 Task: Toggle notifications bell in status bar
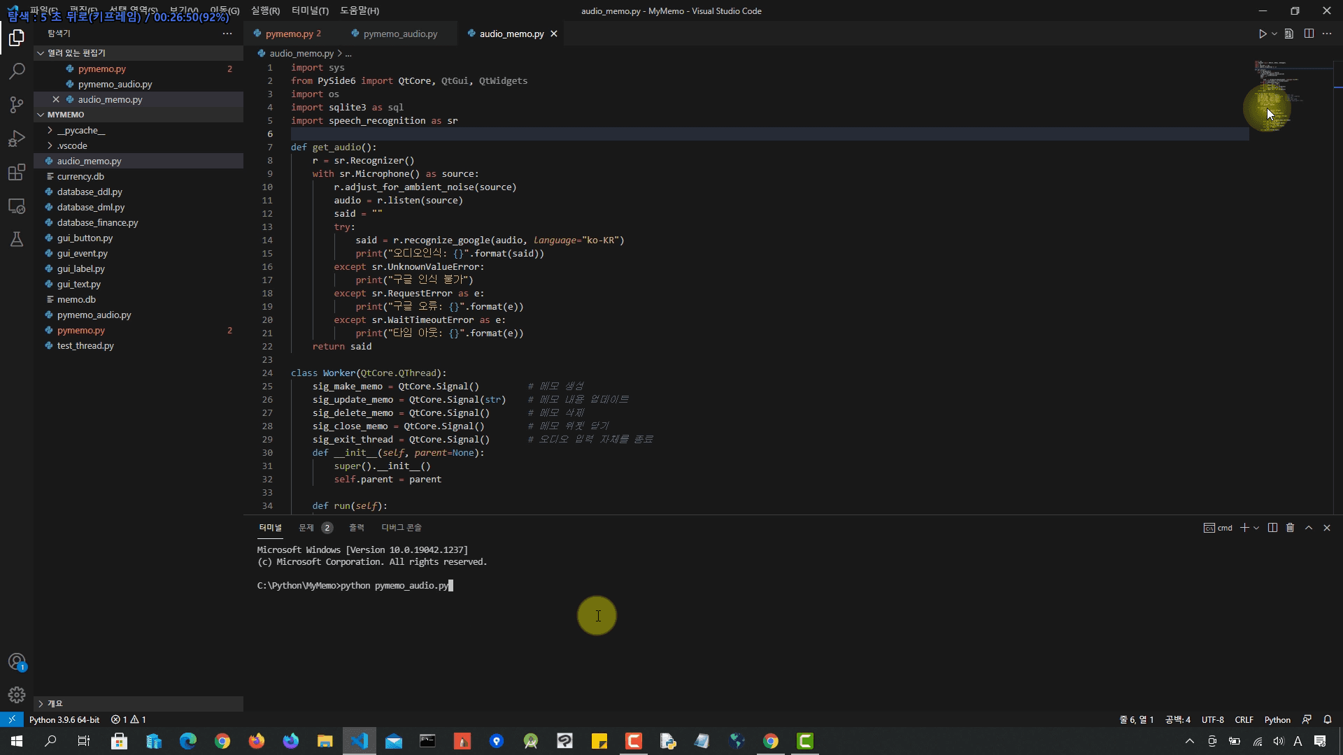click(x=1328, y=719)
